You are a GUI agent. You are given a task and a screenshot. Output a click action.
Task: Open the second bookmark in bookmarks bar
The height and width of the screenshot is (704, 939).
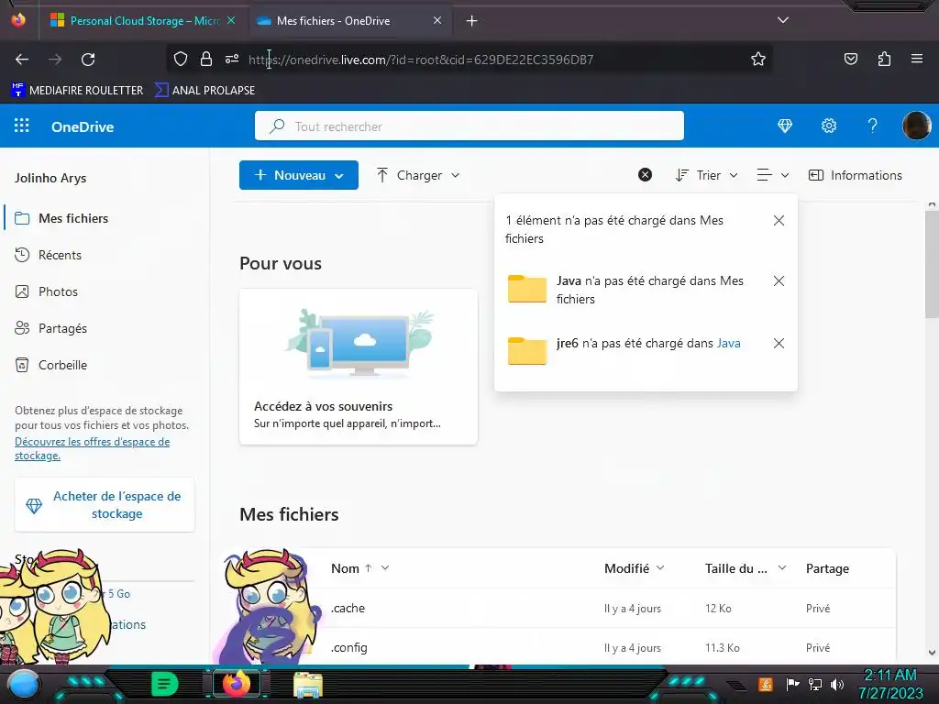pyautogui.click(x=204, y=91)
